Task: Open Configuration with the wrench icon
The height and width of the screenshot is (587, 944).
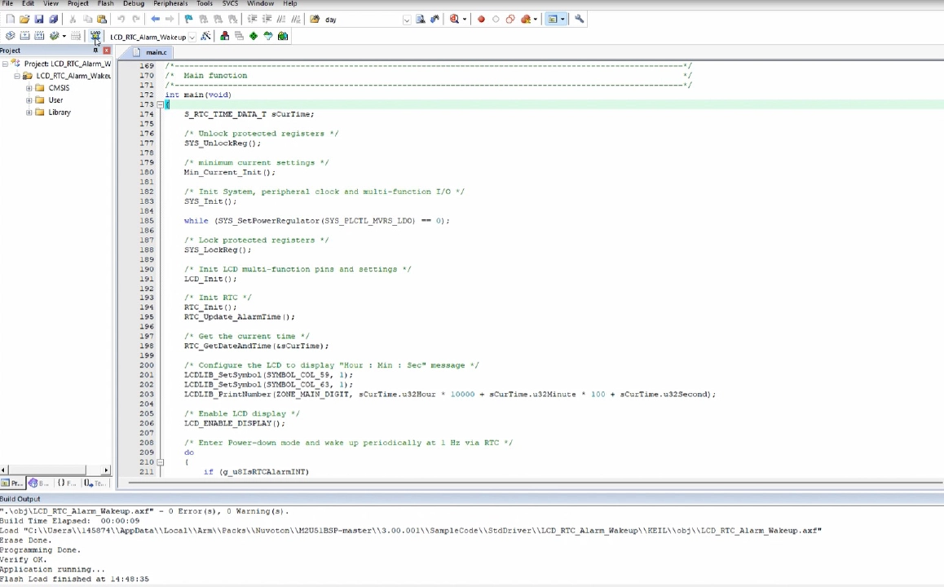Action: point(579,20)
